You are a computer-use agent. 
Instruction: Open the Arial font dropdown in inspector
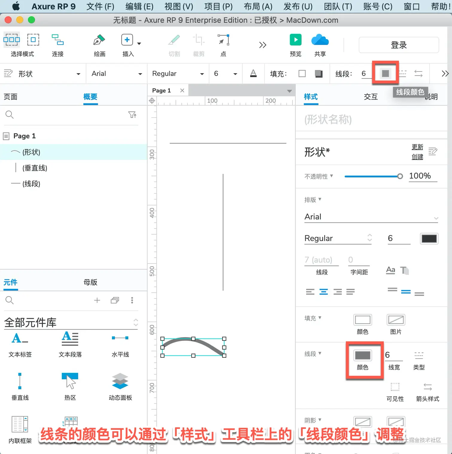point(371,217)
